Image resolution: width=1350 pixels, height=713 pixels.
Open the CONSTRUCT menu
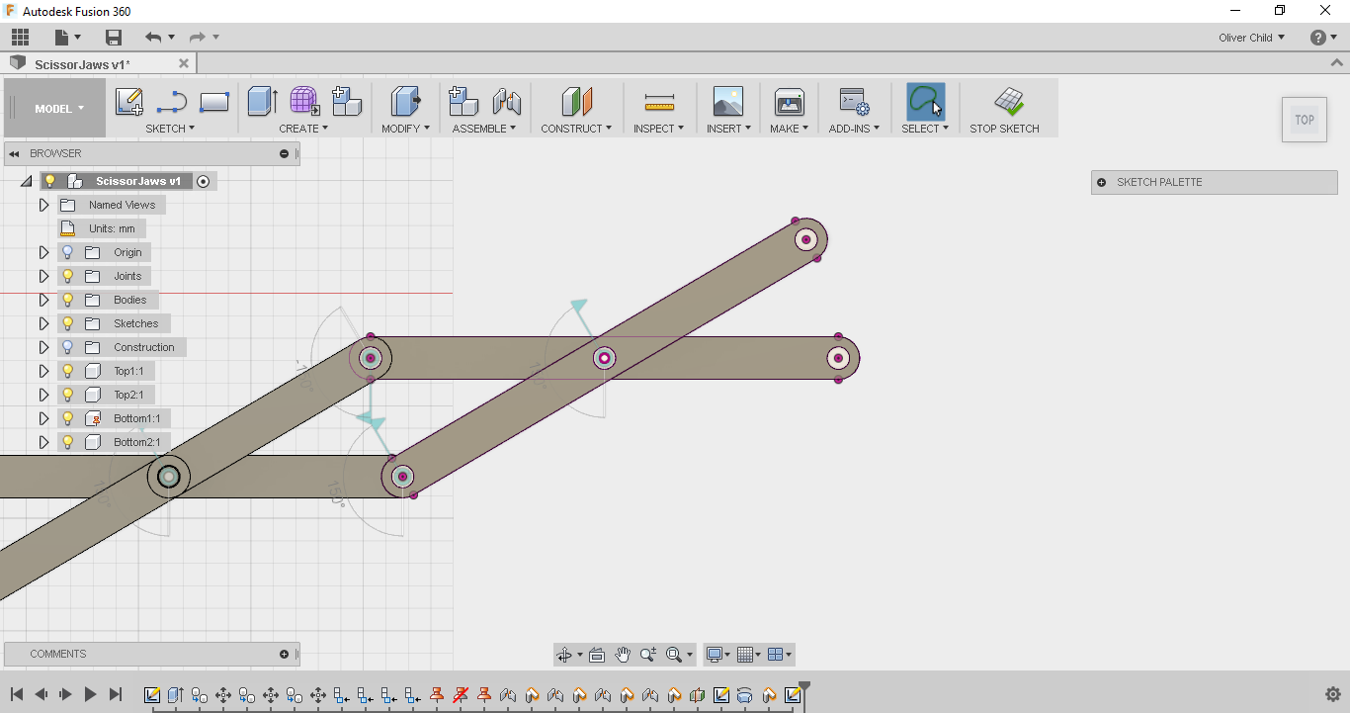coord(576,129)
